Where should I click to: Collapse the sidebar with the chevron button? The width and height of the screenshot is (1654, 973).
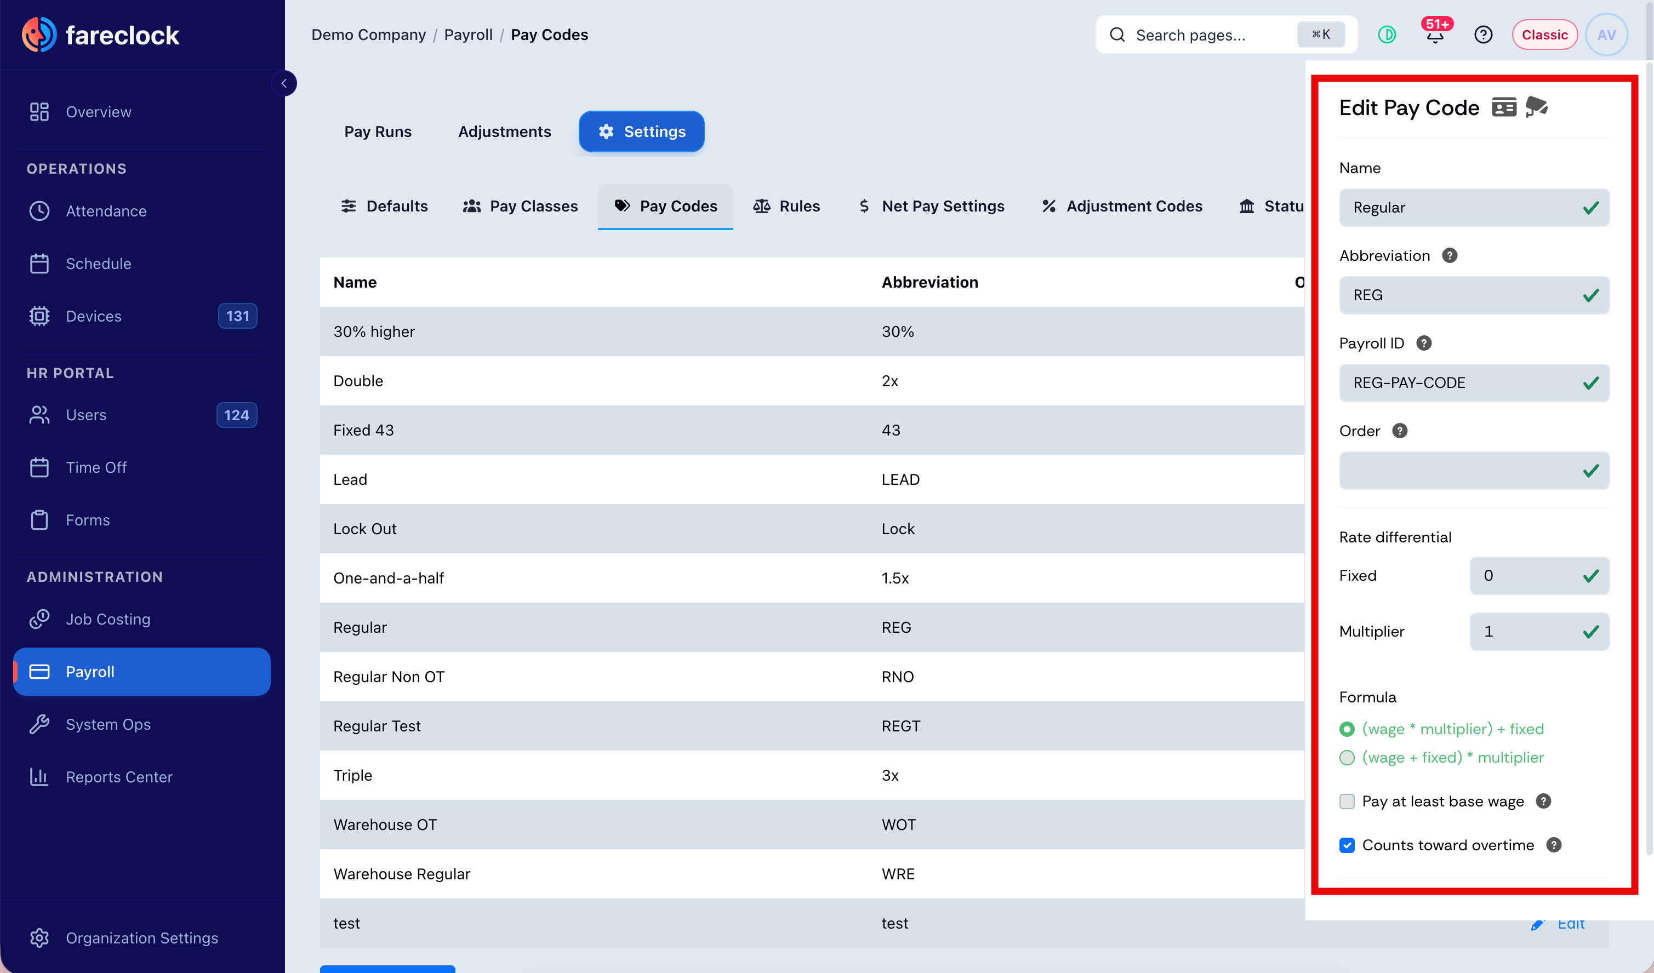[284, 83]
